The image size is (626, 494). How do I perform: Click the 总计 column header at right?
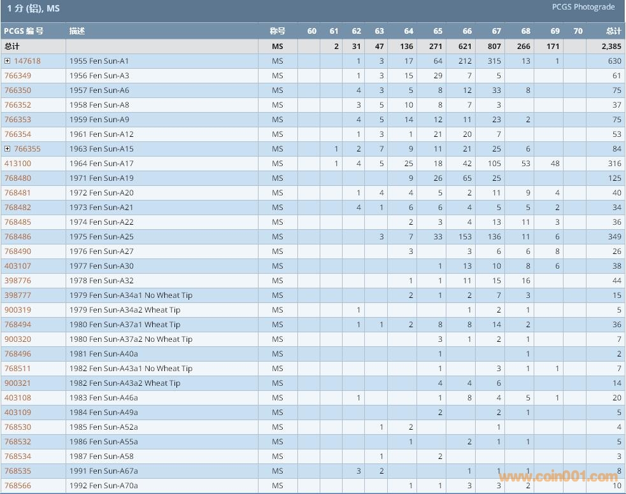point(613,31)
